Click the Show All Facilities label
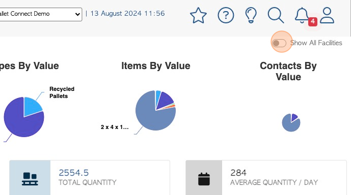 click(316, 43)
